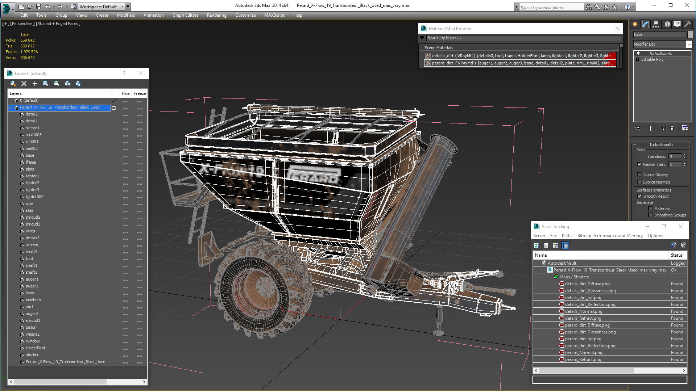Open the Edit menu
Image resolution: width=696 pixels, height=391 pixels.
pos(24,15)
